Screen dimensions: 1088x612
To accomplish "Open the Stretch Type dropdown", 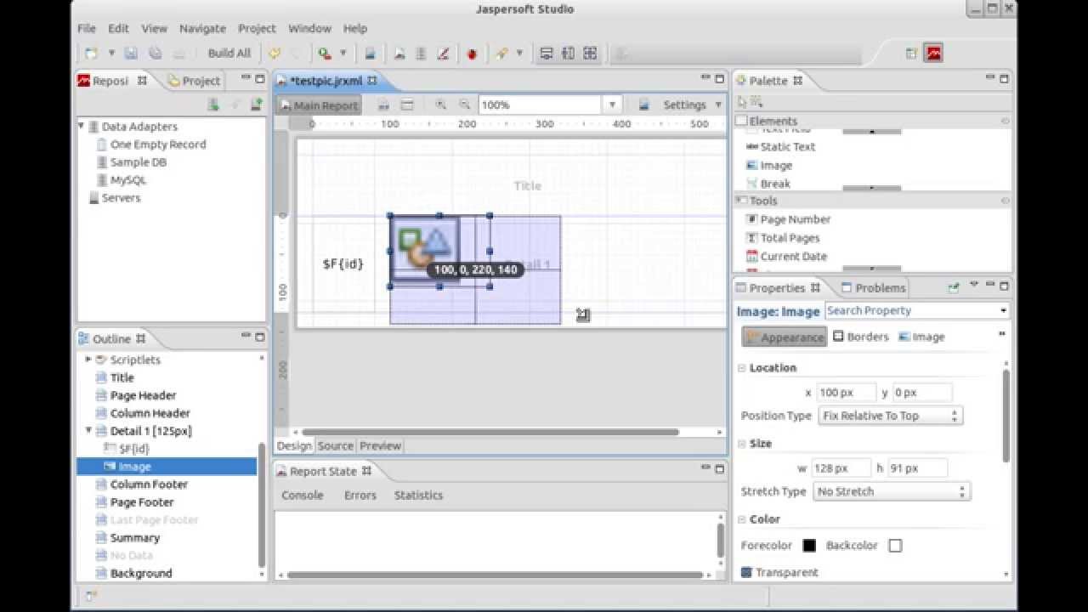I will [x=891, y=491].
